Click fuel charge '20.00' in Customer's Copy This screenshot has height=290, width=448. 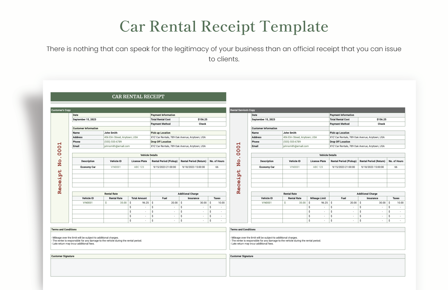[174, 203]
